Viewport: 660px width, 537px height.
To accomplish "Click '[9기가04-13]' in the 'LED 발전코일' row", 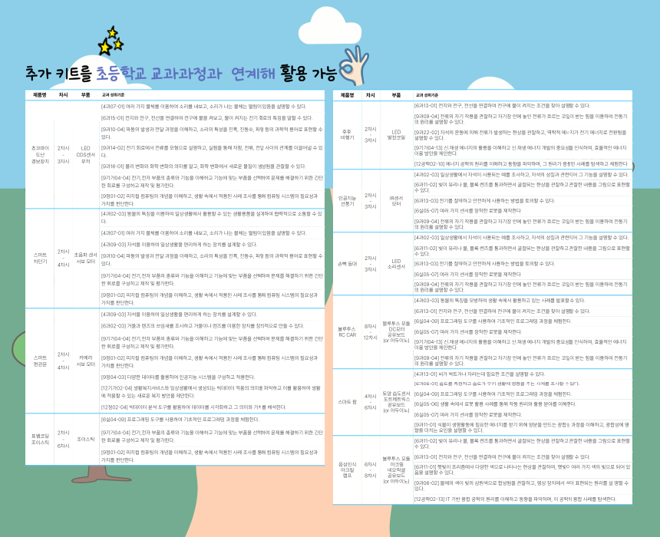I will [520, 150].
